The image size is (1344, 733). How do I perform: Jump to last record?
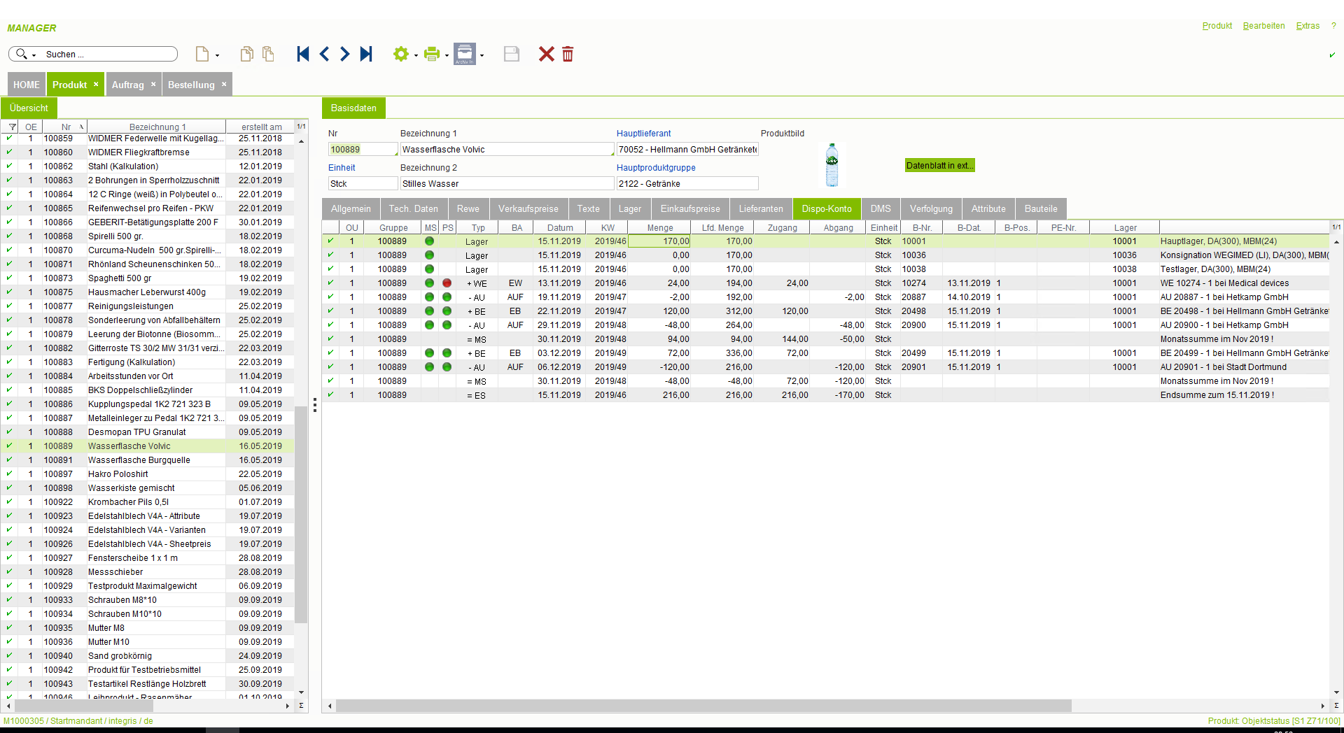(366, 54)
